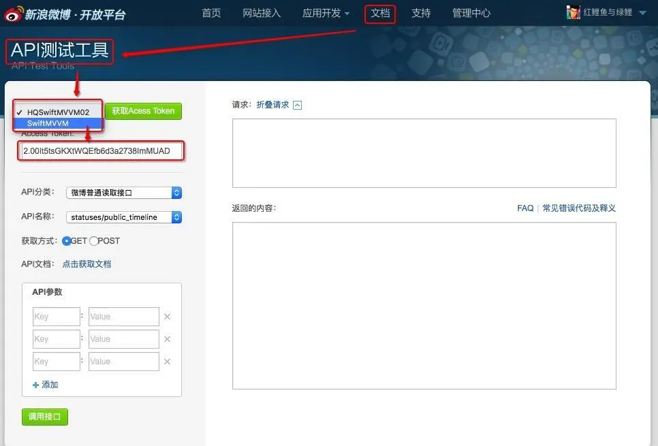Click the Sina Weibo logo icon
This screenshot has width=658, height=446.
[14, 14]
